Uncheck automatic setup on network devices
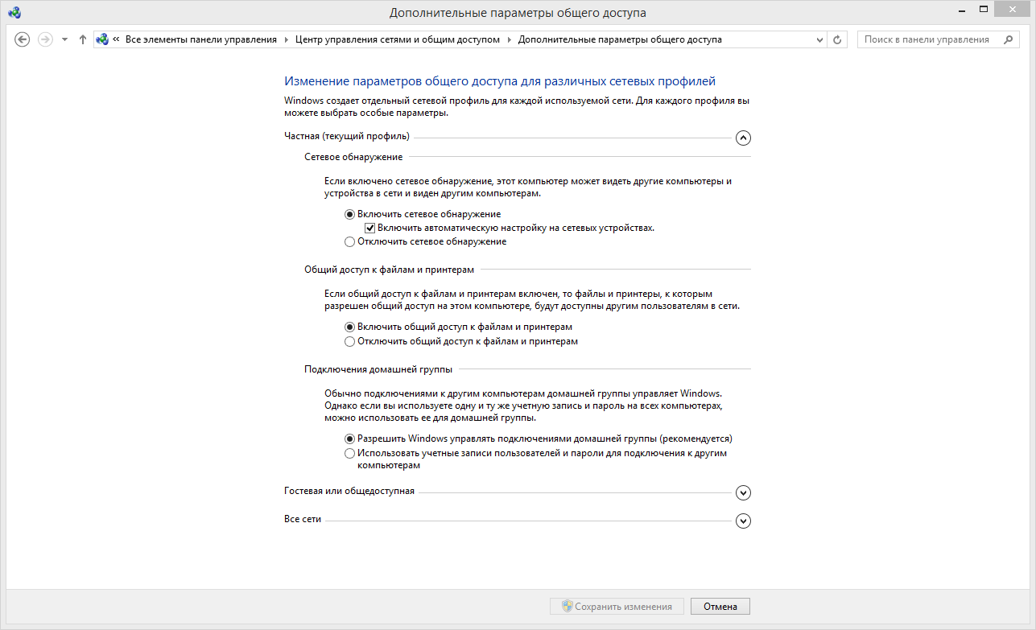The height and width of the screenshot is (630, 1036). point(370,228)
